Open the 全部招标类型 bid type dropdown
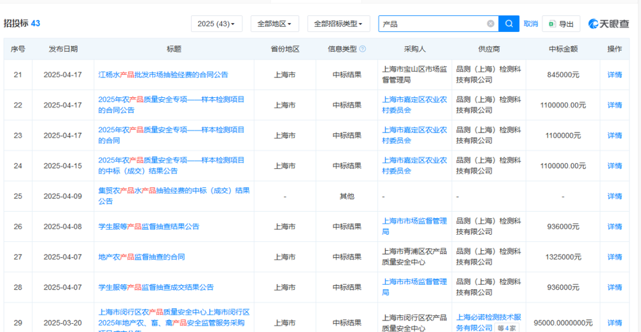This screenshot has width=641, height=332. pyautogui.click(x=338, y=24)
